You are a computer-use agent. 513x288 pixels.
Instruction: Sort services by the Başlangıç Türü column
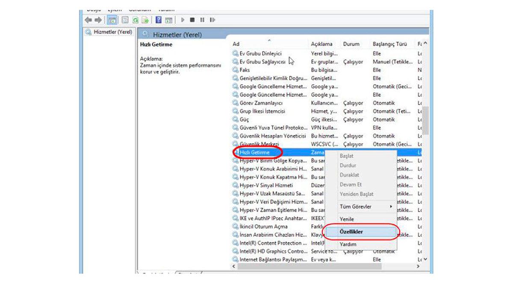click(389, 44)
